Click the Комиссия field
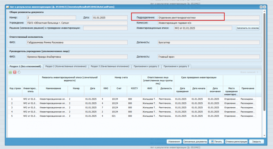The height and width of the screenshot is (149, 273). coord(209,23)
